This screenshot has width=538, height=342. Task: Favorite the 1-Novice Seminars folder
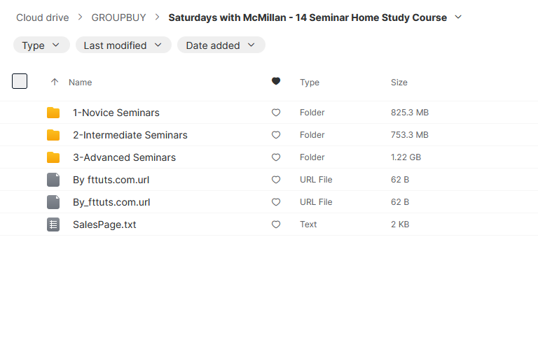(276, 113)
